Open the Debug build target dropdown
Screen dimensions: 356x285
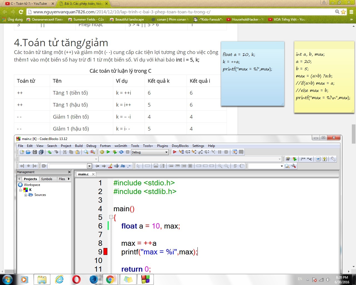coord(166,152)
